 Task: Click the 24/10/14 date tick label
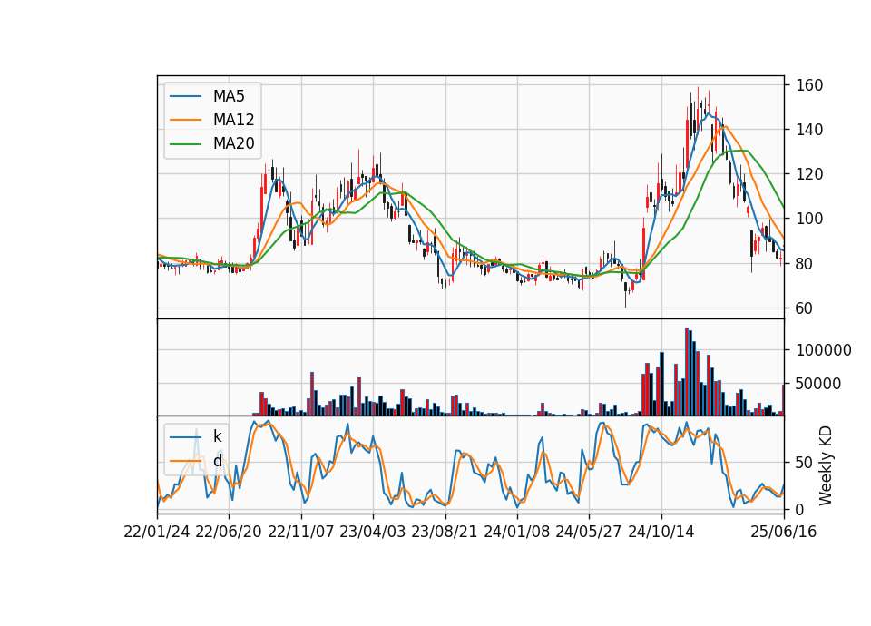coord(661,533)
